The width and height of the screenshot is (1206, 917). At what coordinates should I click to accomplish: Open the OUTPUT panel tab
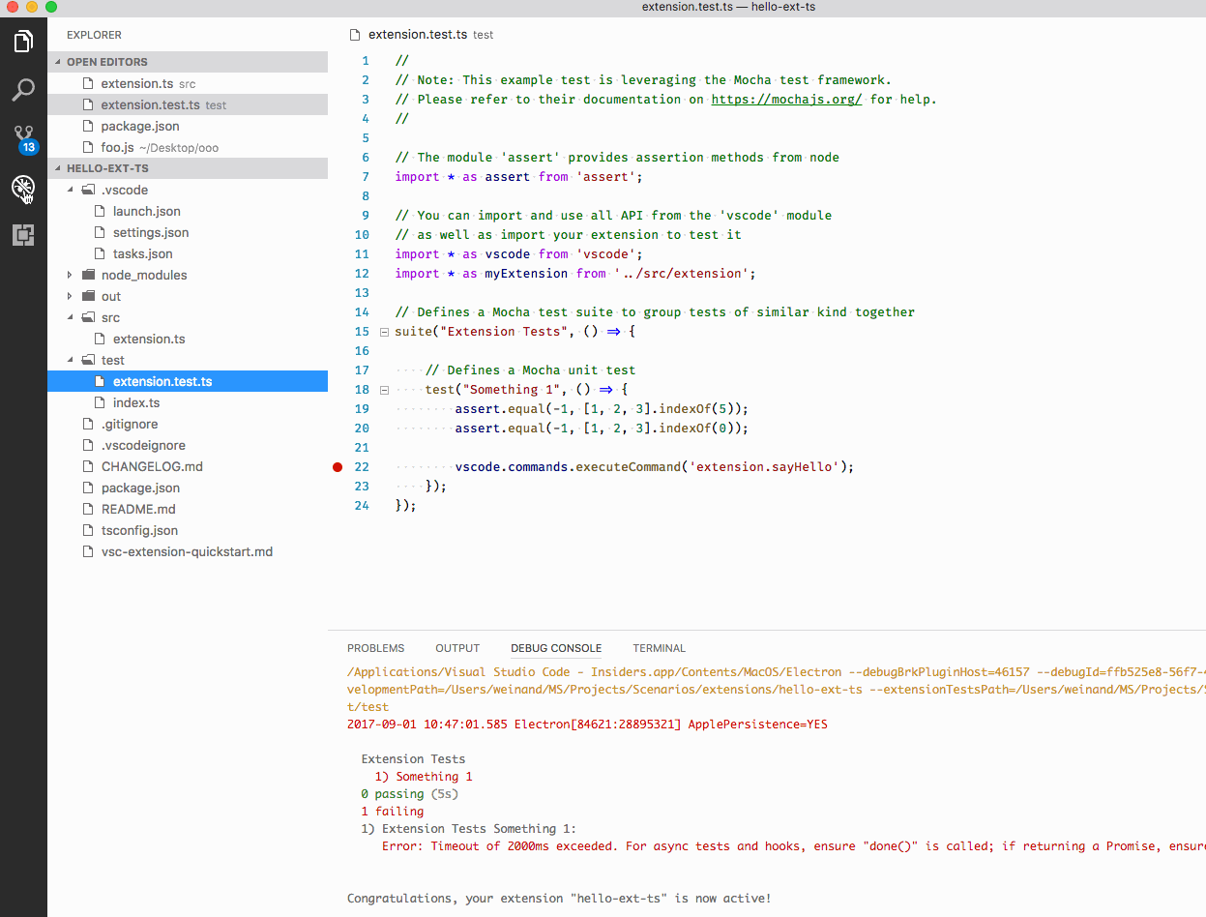tap(456, 648)
